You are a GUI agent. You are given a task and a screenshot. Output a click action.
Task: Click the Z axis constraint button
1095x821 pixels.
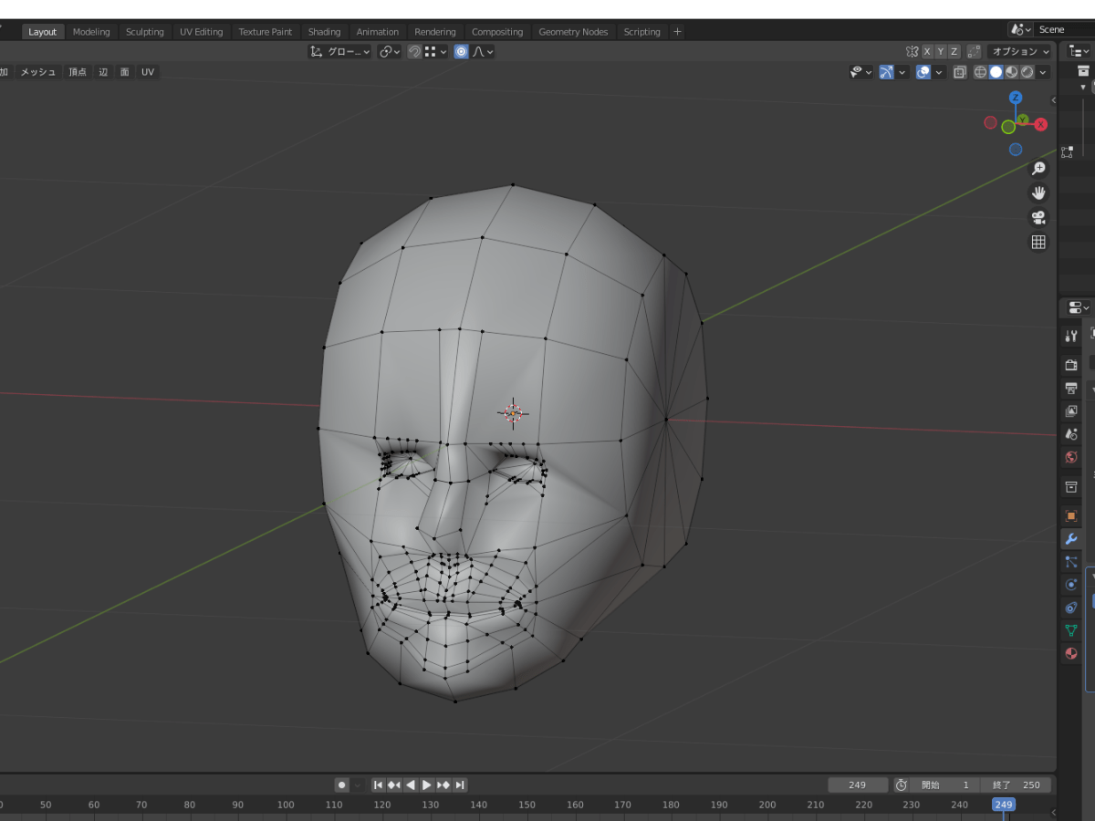(x=954, y=51)
